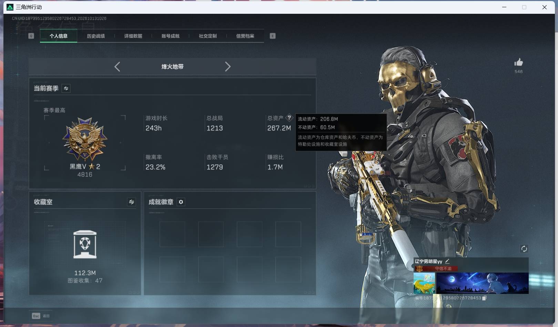Click the pencil icon beside 辽宁男明星yy
558x327 pixels.
point(447,261)
